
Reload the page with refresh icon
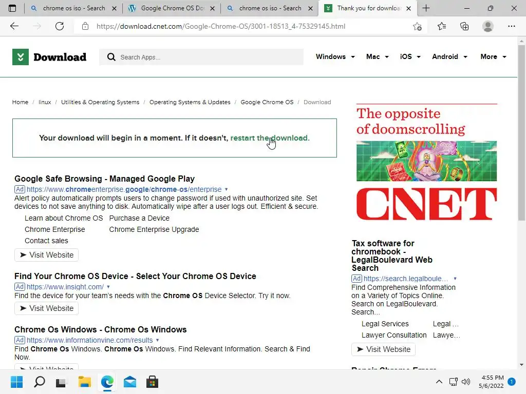(60, 26)
